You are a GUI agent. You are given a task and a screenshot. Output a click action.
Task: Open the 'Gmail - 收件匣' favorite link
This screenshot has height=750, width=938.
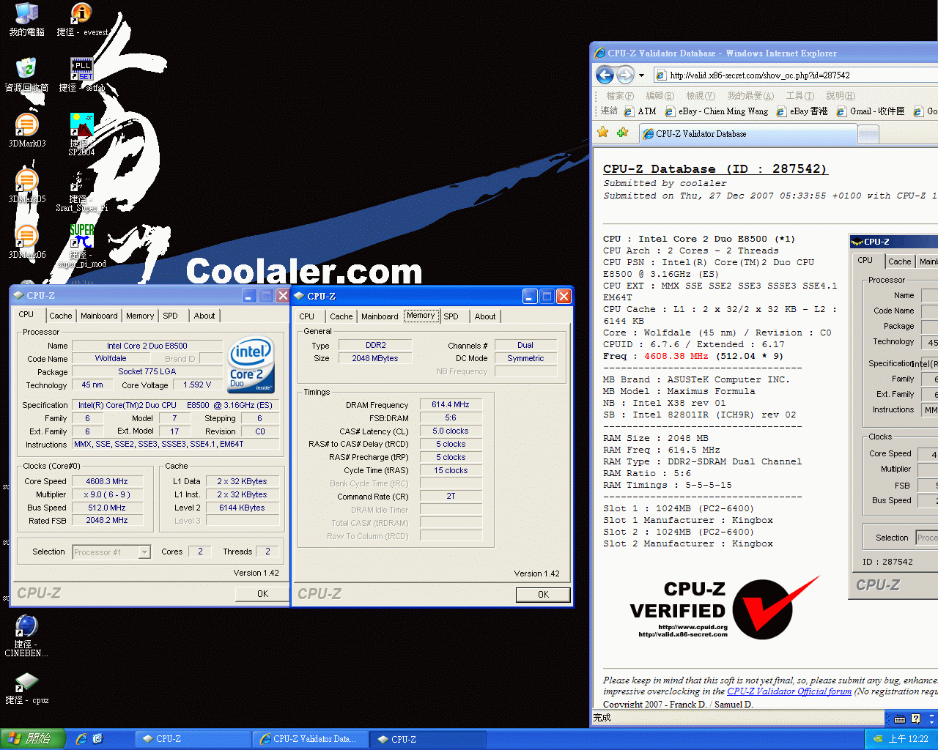click(x=871, y=111)
